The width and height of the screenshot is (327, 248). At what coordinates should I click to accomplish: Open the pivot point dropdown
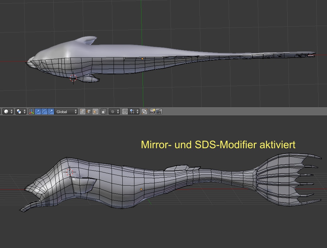[x=21, y=111]
